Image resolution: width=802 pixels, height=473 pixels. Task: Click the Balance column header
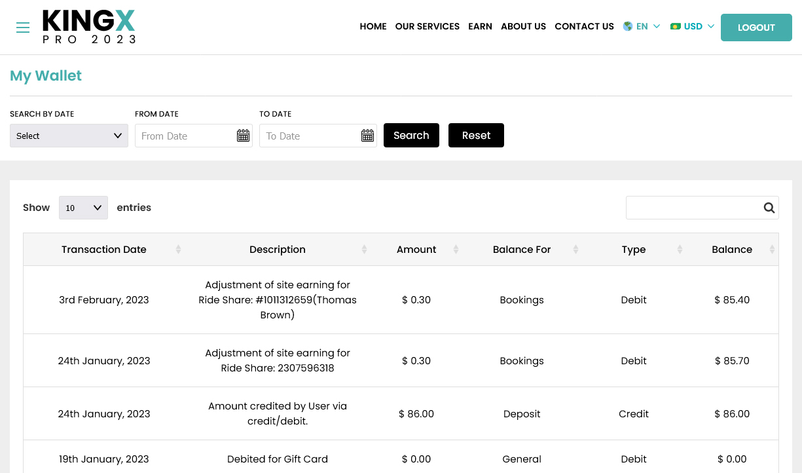[732, 250]
